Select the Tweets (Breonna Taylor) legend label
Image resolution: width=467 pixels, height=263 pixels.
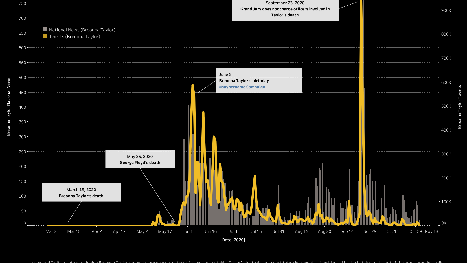click(74, 36)
